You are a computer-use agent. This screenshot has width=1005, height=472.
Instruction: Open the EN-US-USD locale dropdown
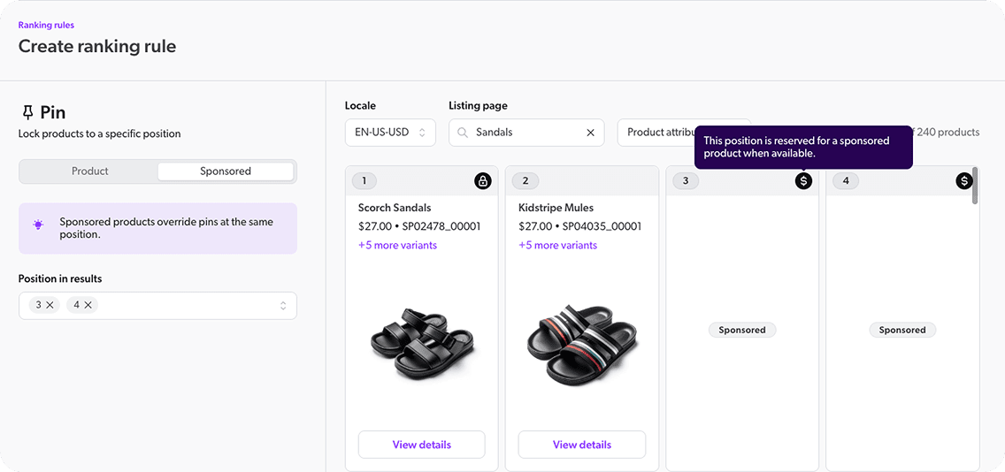389,133
